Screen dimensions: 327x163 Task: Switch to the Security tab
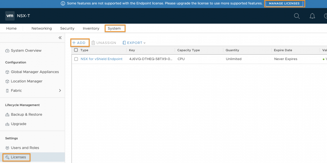[x=67, y=28]
